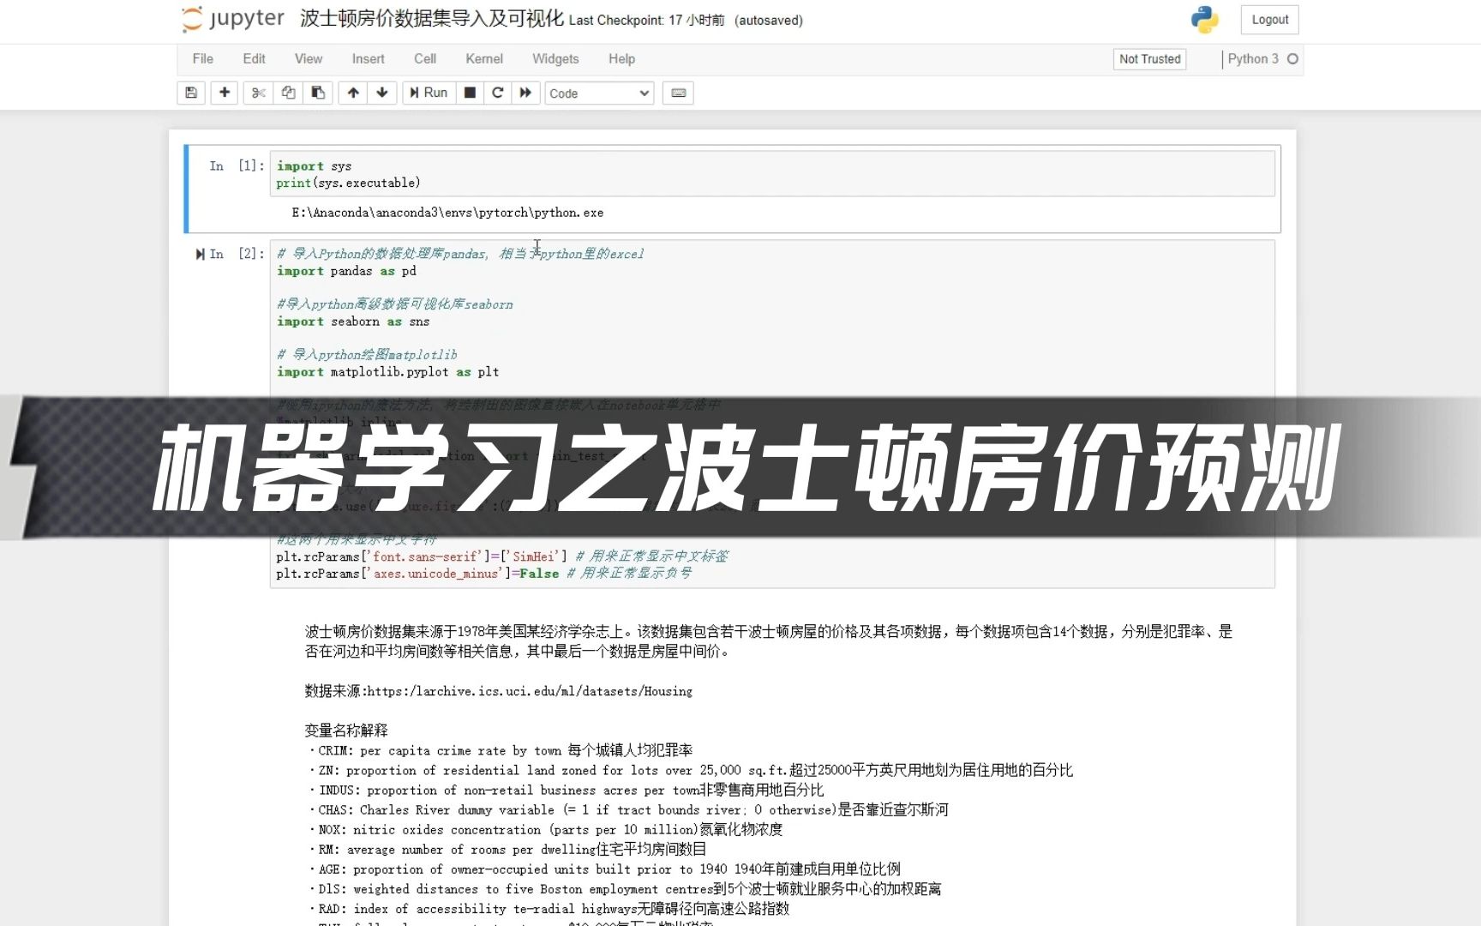This screenshot has height=926, width=1481.
Task: Open the File menu
Action: 203,59
